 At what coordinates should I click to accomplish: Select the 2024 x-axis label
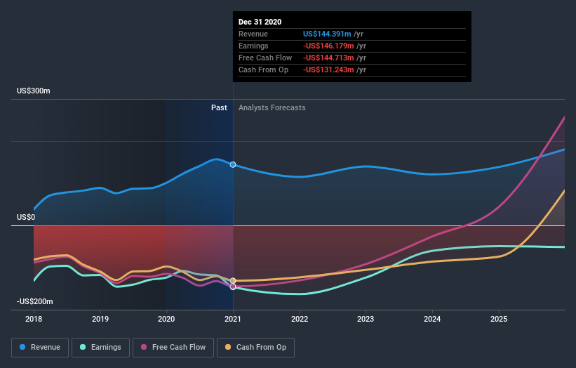432,319
